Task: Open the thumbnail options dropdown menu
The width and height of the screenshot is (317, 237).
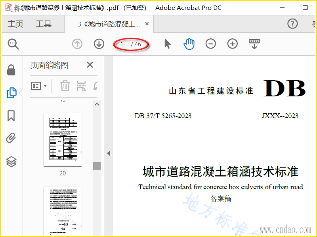Action: pyautogui.click(x=39, y=86)
